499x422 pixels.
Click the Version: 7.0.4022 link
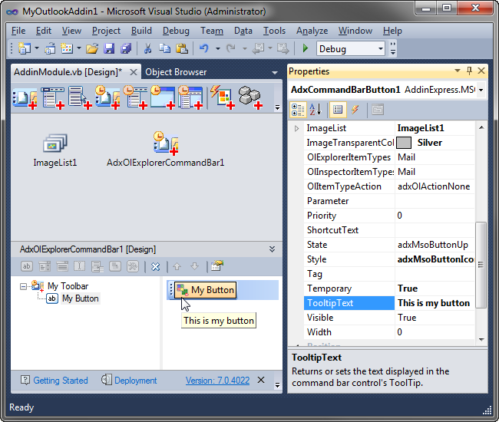tap(218, 381)
